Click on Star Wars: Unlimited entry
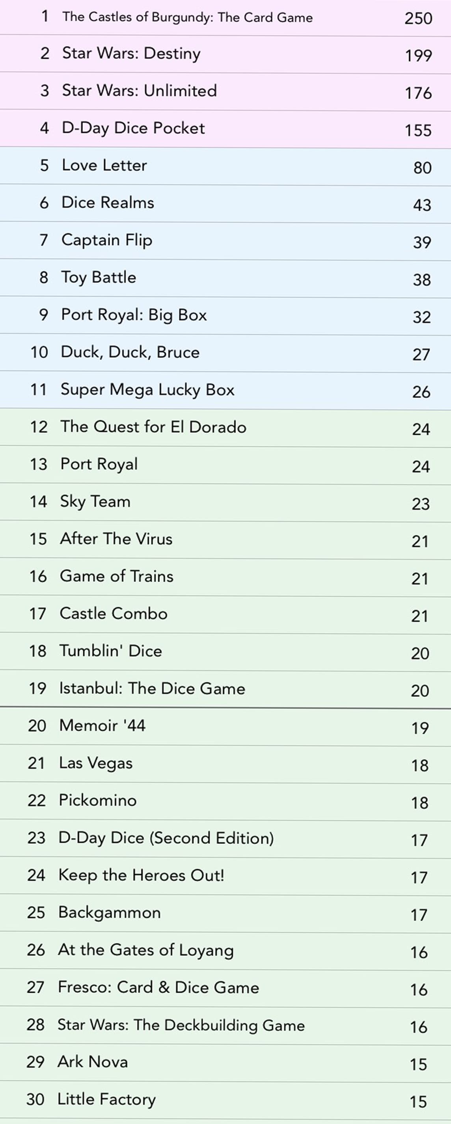The height and width of the screenshot is (1124, 451). pyautogui.click(x=139, y=91)
